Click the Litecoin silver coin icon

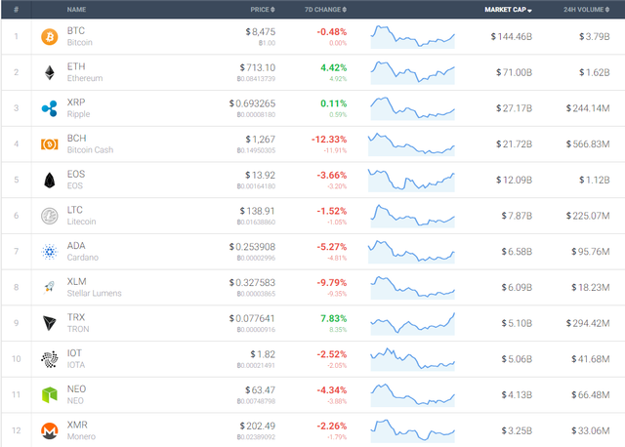[x=49, y=216]
